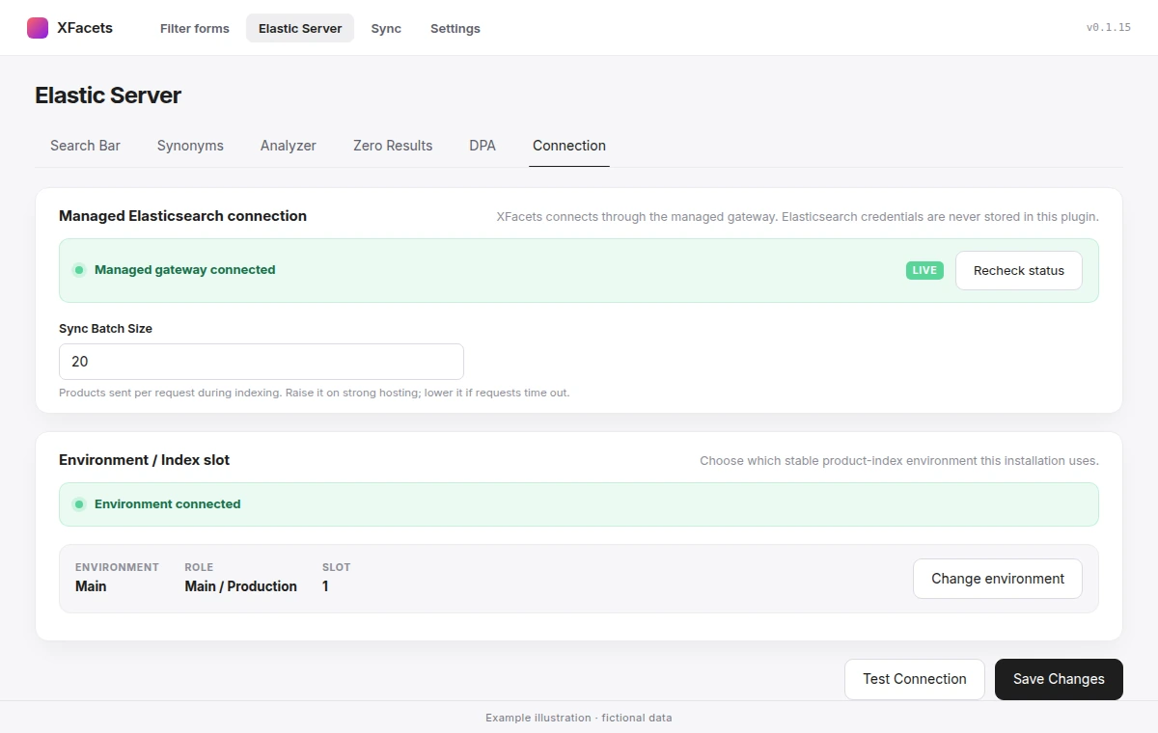Click the Choose which stable product-index description
The height and width of the screenshot is (733, 1158).
899,461
